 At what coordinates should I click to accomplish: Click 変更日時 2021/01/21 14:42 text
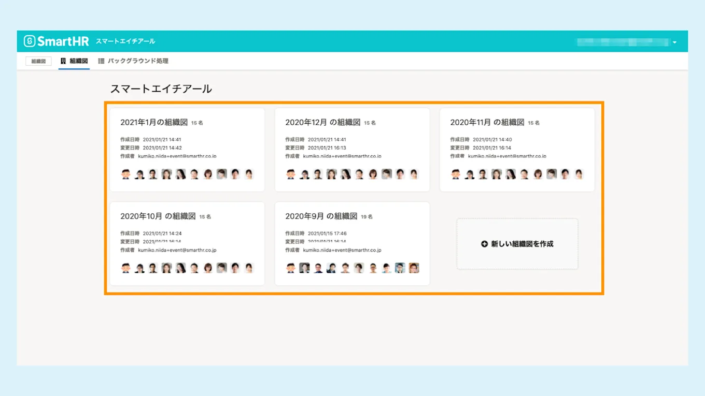(x=151, y=148)
